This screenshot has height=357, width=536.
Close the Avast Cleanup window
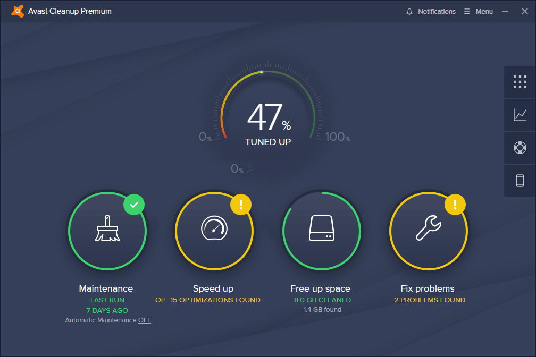pyautogui.click(x=525, y=11)
